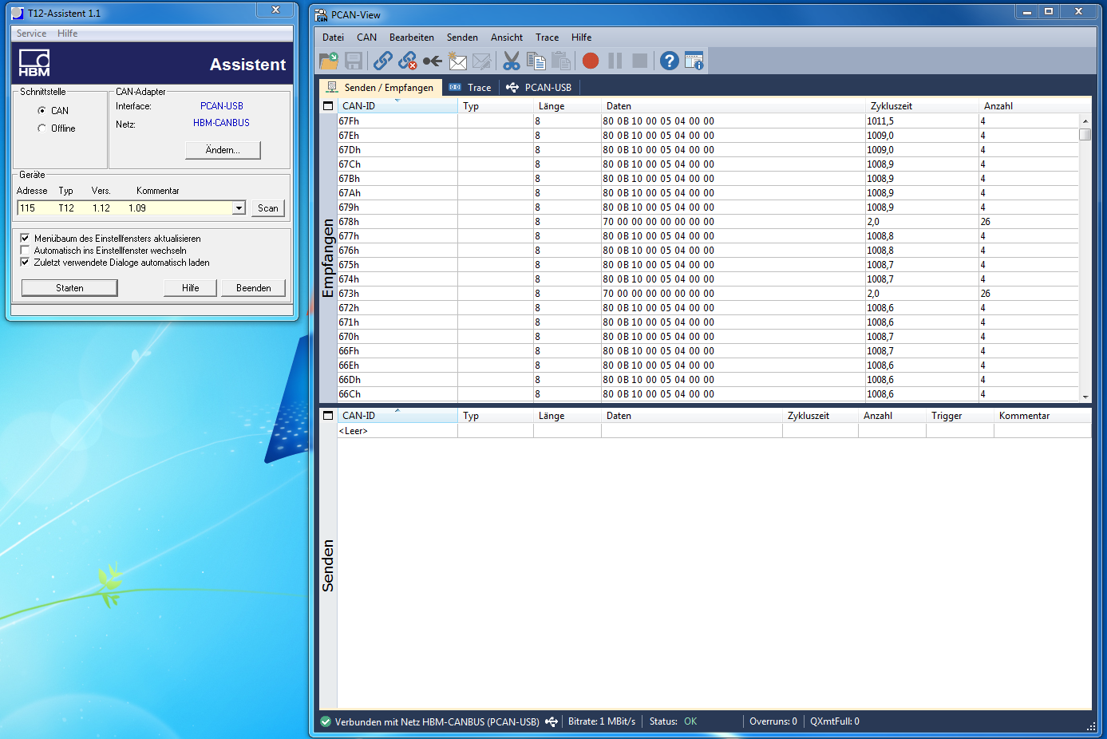This screenshot has height=739, width=1107.
Task: Click the USB icon in status bar
Action: 552,721
